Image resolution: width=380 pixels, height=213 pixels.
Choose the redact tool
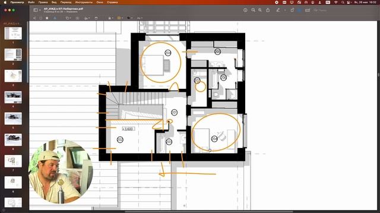click(47, 18)
